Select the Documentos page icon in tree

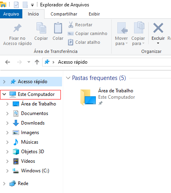(16, 113)
